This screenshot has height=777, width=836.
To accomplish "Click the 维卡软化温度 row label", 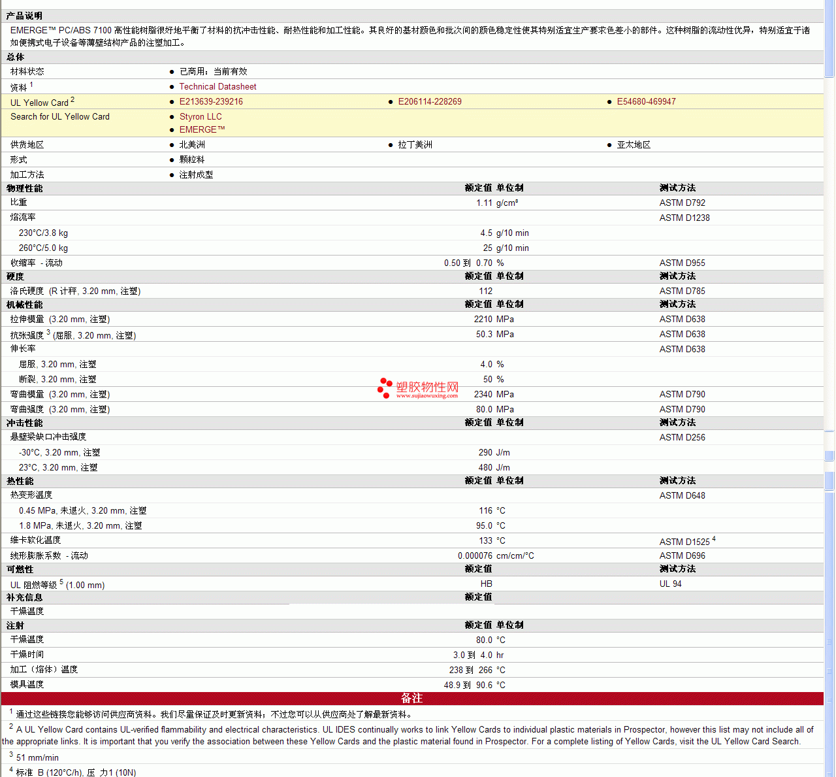I will (x=36, y=540).
